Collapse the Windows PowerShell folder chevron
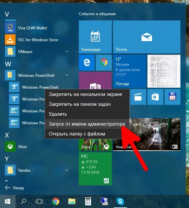189x208 pixels. tap(67, 75)
